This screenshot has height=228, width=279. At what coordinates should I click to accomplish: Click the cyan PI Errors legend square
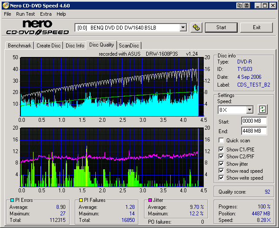coord(11,201)
